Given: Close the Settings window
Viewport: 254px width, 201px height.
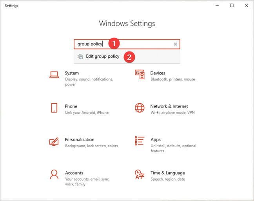Looking at the screenshot, I should click(x=246, y=5).
